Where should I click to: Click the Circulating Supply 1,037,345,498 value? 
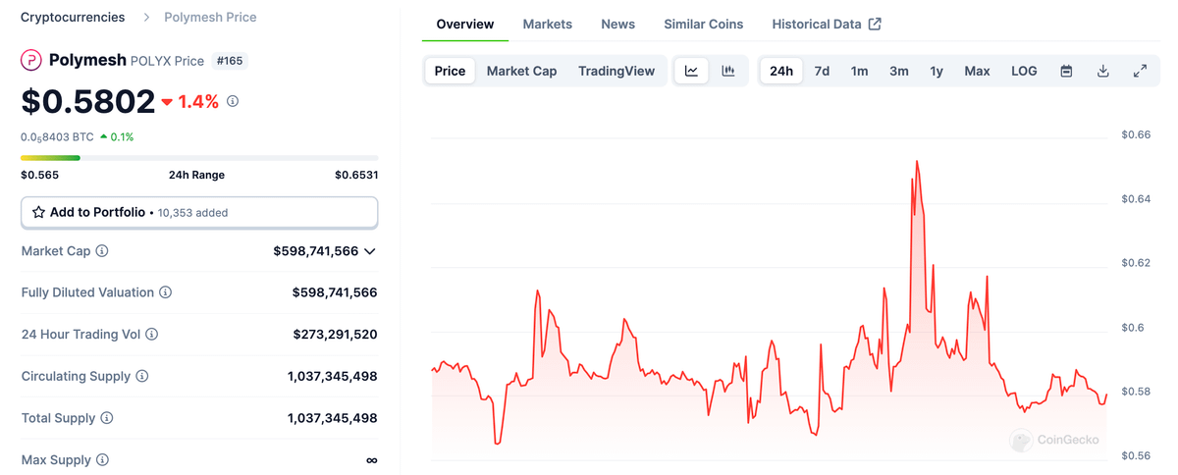click(x=333, y=376)
